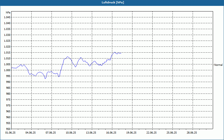Image resolution: width=224 pixels, height=140 pixels.
Task: Select the 1.035 y-axis value
Action: tap(7, 29)
